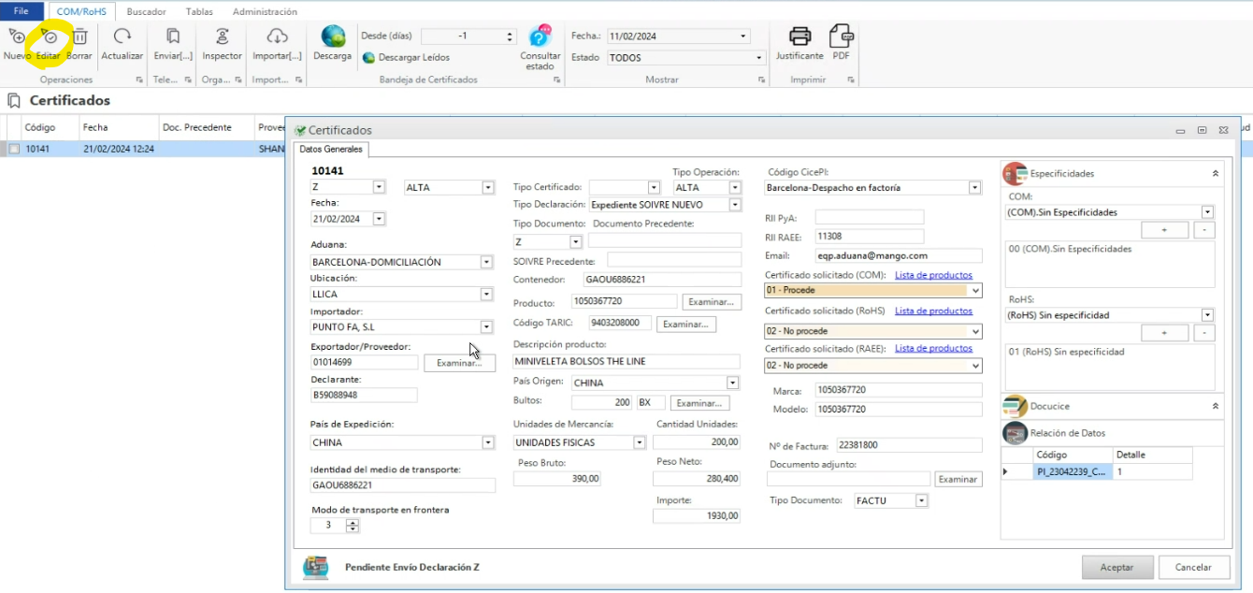Print the Justificante document
Viewport: 1253px width, 593px height.
pyautogui.click(x=799, y=37)
